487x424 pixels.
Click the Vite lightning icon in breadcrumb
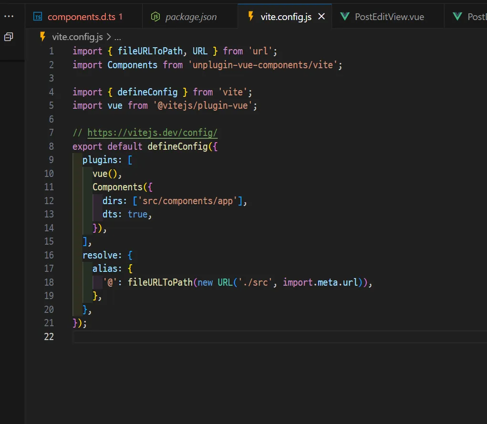click(x=43, y=37)
